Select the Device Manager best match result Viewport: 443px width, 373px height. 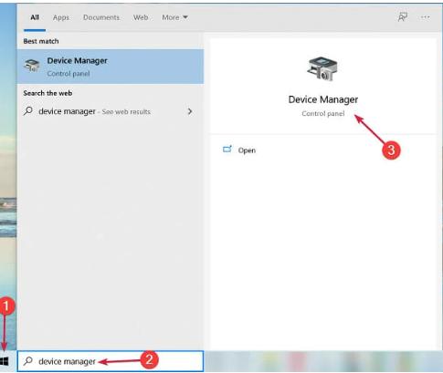111,67
